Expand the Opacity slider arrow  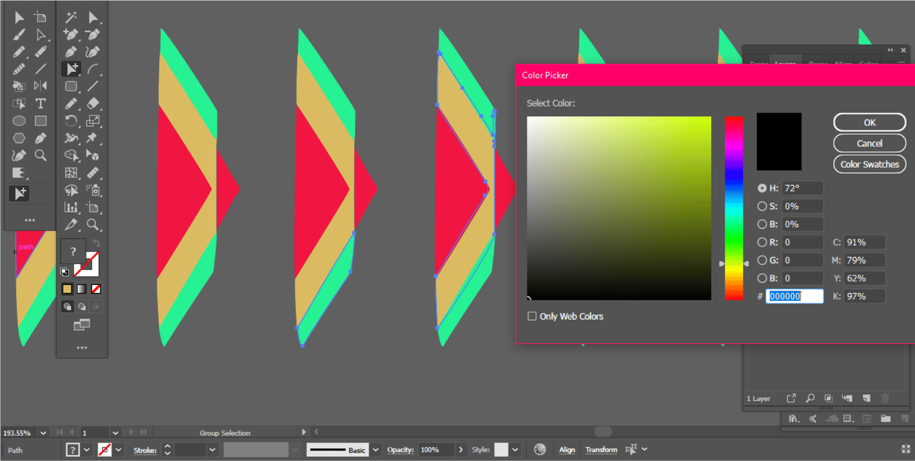click(x=461, y=450)
